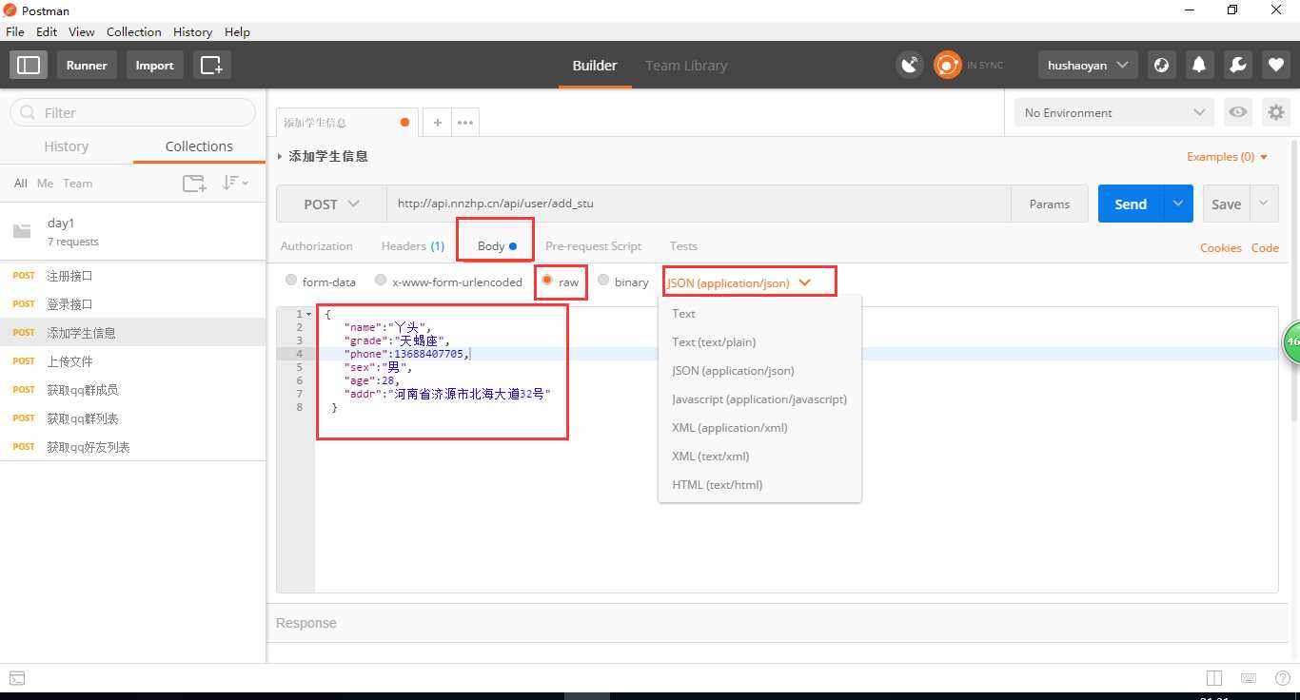
Task: Open the notifications bell icon
Action: pyautogui.click(x=1199, y=65)
